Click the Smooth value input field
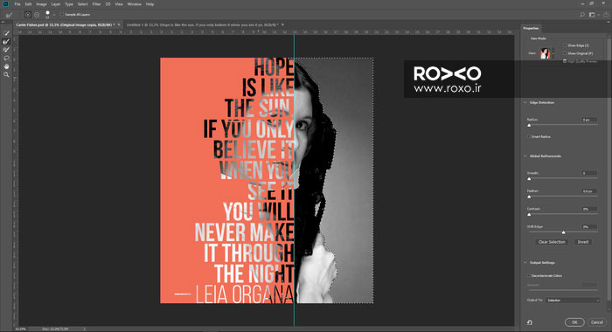The width and height of the screenshot is (612, 332). pos(589,173)
